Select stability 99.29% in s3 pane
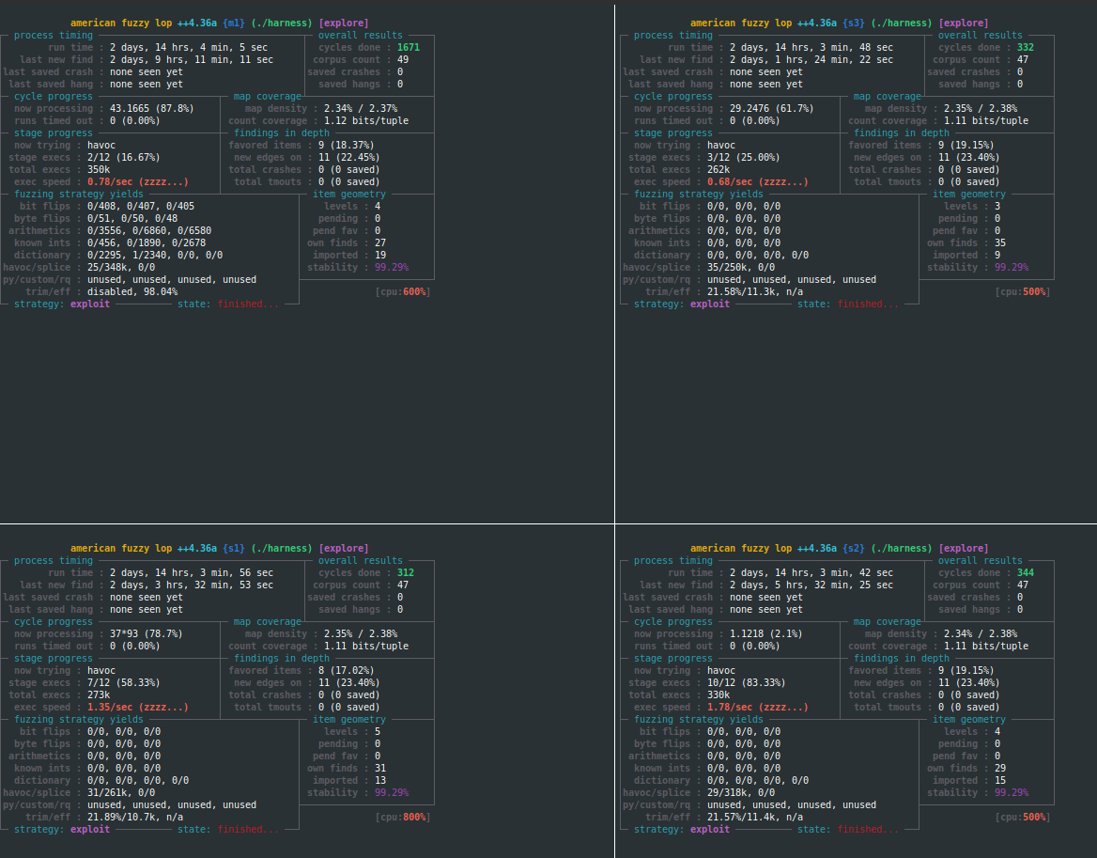1097x858 pixels. (x=1011, y=267)
